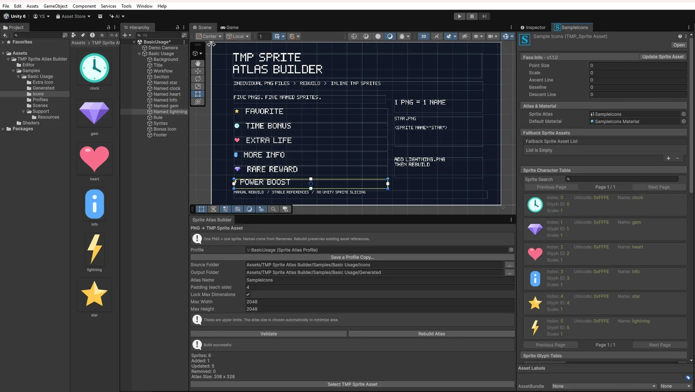Click the Sprite Search field in Inspector
Viewport: 695px width, 392px height.
click(x=622, y=179)
